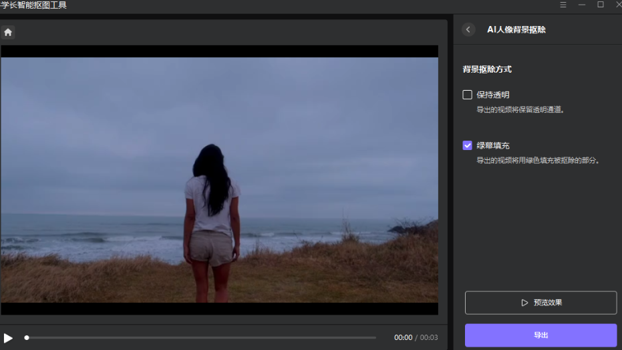Maximize the application window
622x350 pixels.
pyautogui.click(x=601, y=5)
